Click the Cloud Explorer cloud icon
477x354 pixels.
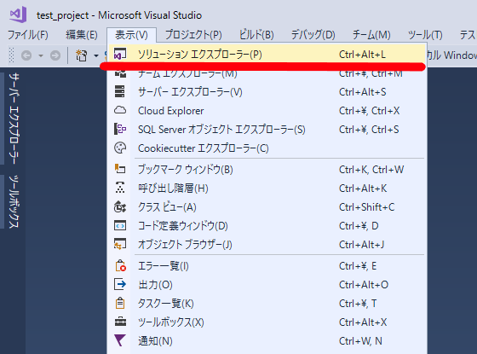pyautogui.click(x=120, y=110)
